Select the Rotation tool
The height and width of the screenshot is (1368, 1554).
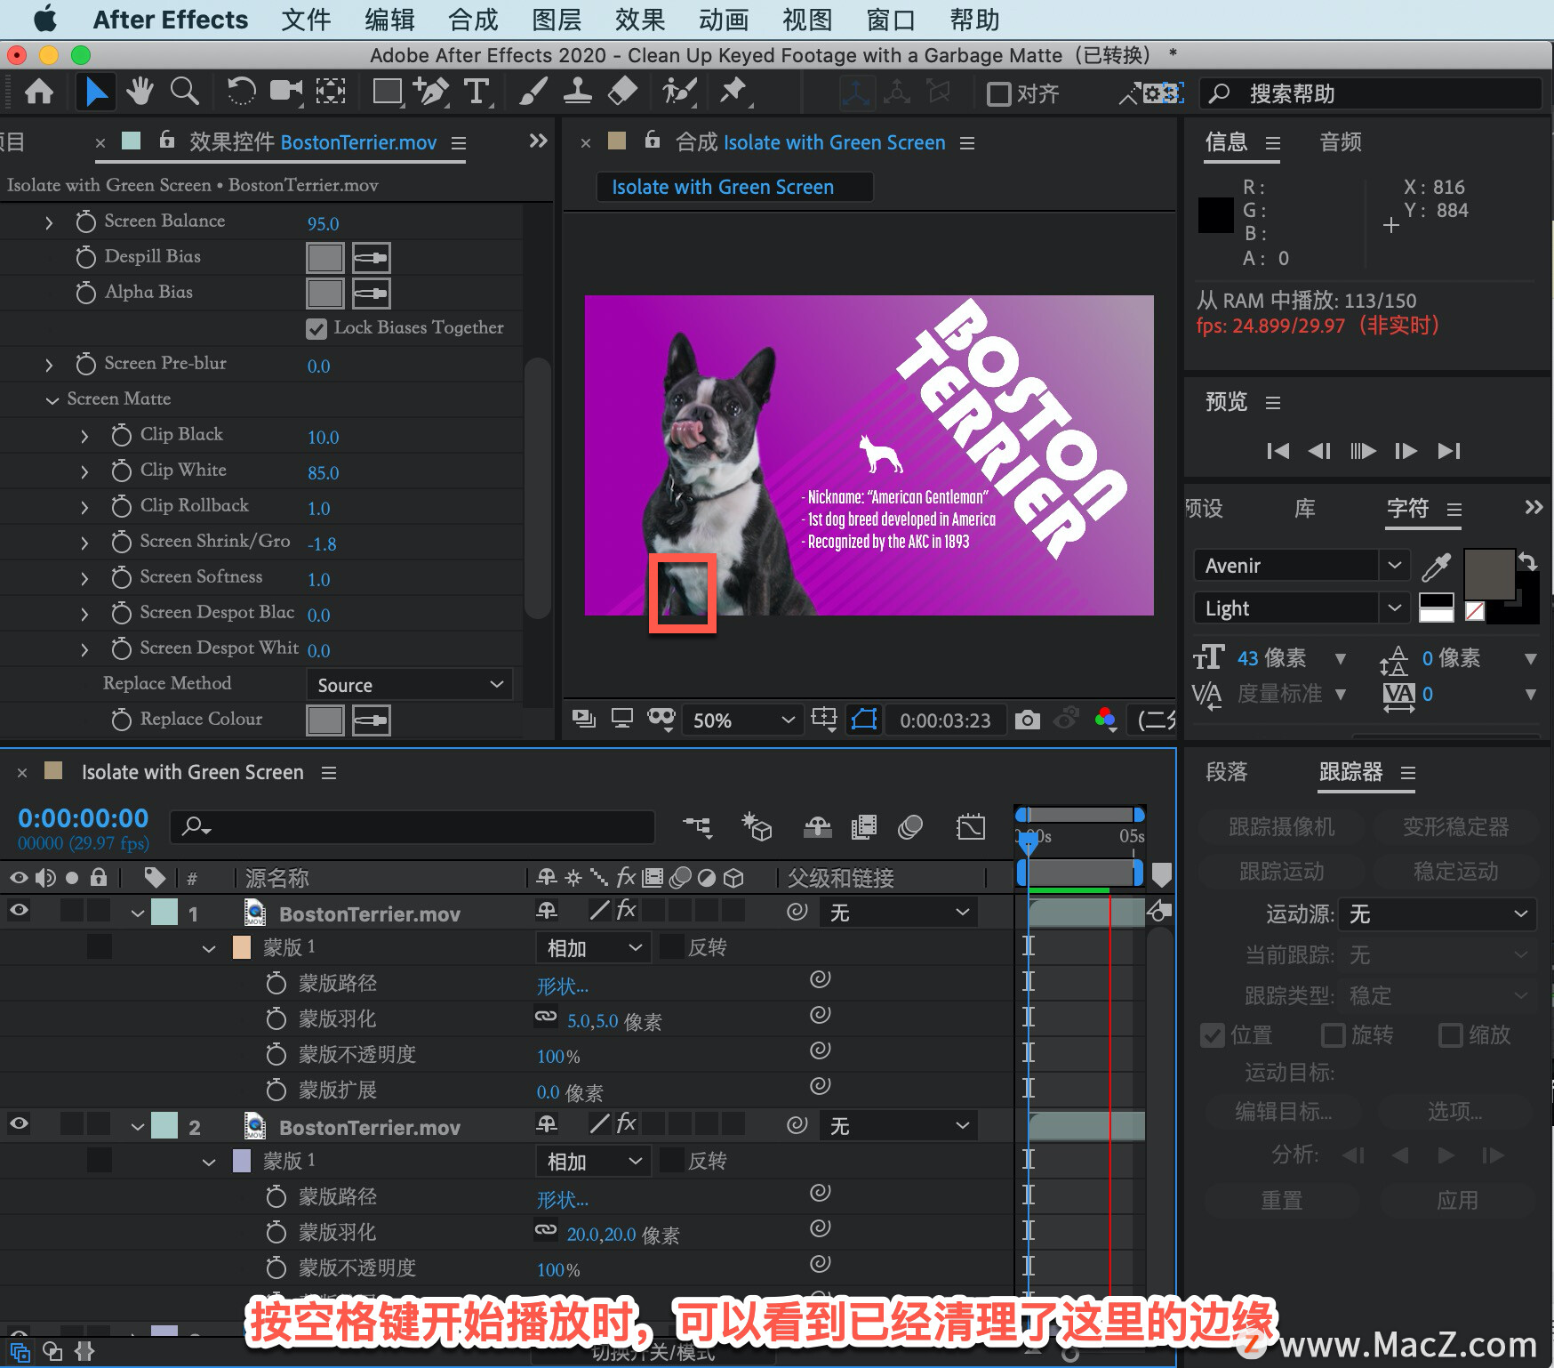coord(241,92)
